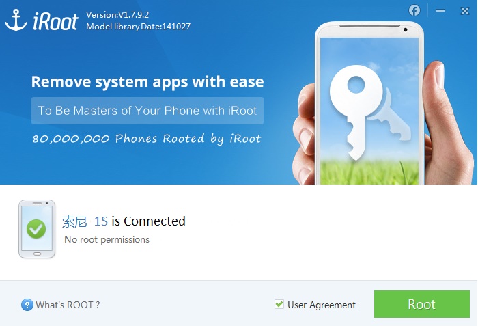This screenshot has width=478, height=326.
Task: Start rooting with the green Root button
Action: coord(422,304)
